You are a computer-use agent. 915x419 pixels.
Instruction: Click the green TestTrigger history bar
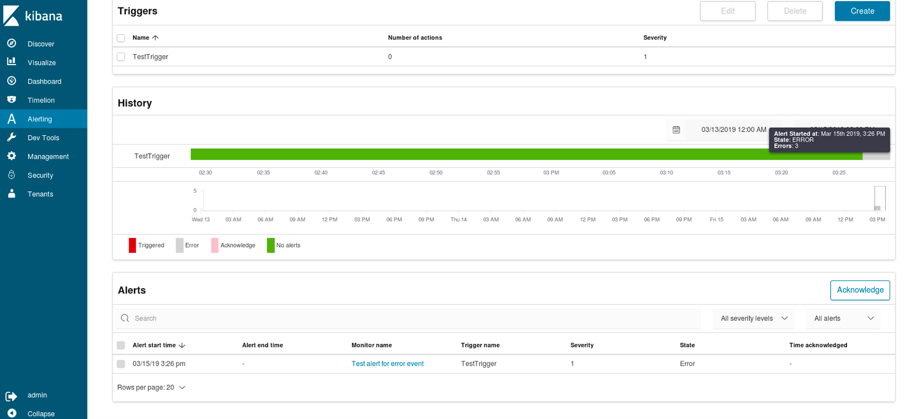coord(526,154)
